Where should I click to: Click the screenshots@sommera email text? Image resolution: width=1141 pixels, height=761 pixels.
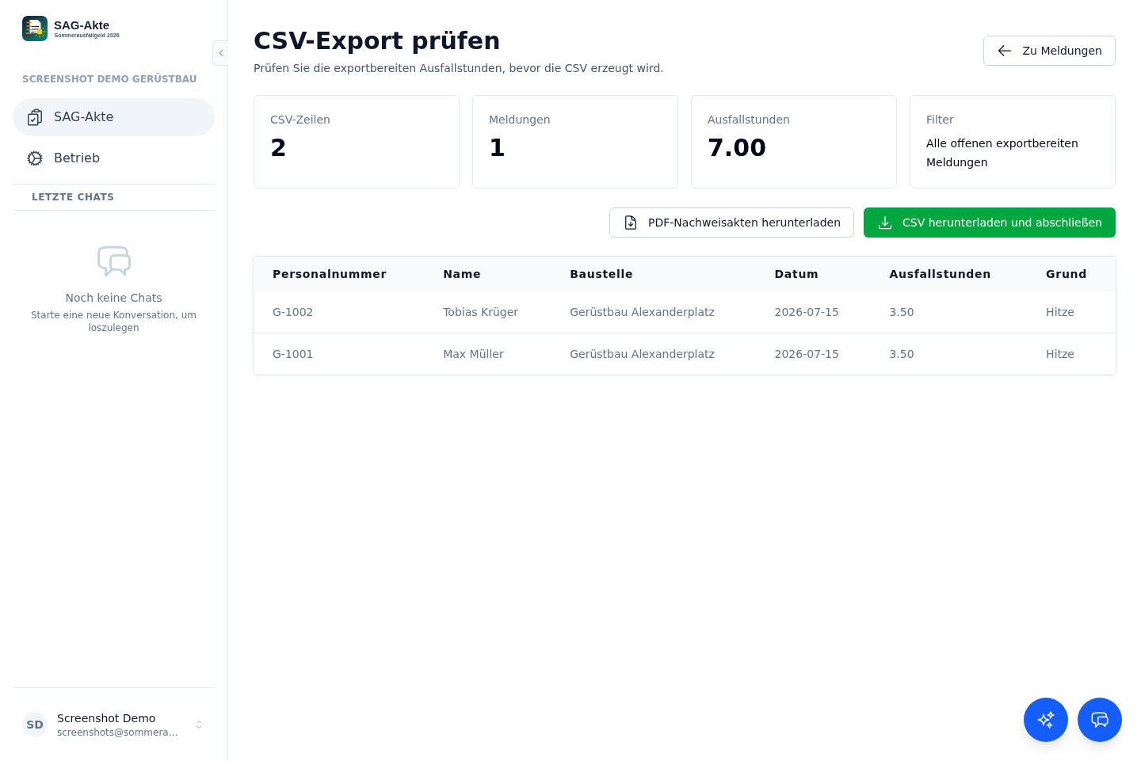pyautogui.click(x=117, y=732)
